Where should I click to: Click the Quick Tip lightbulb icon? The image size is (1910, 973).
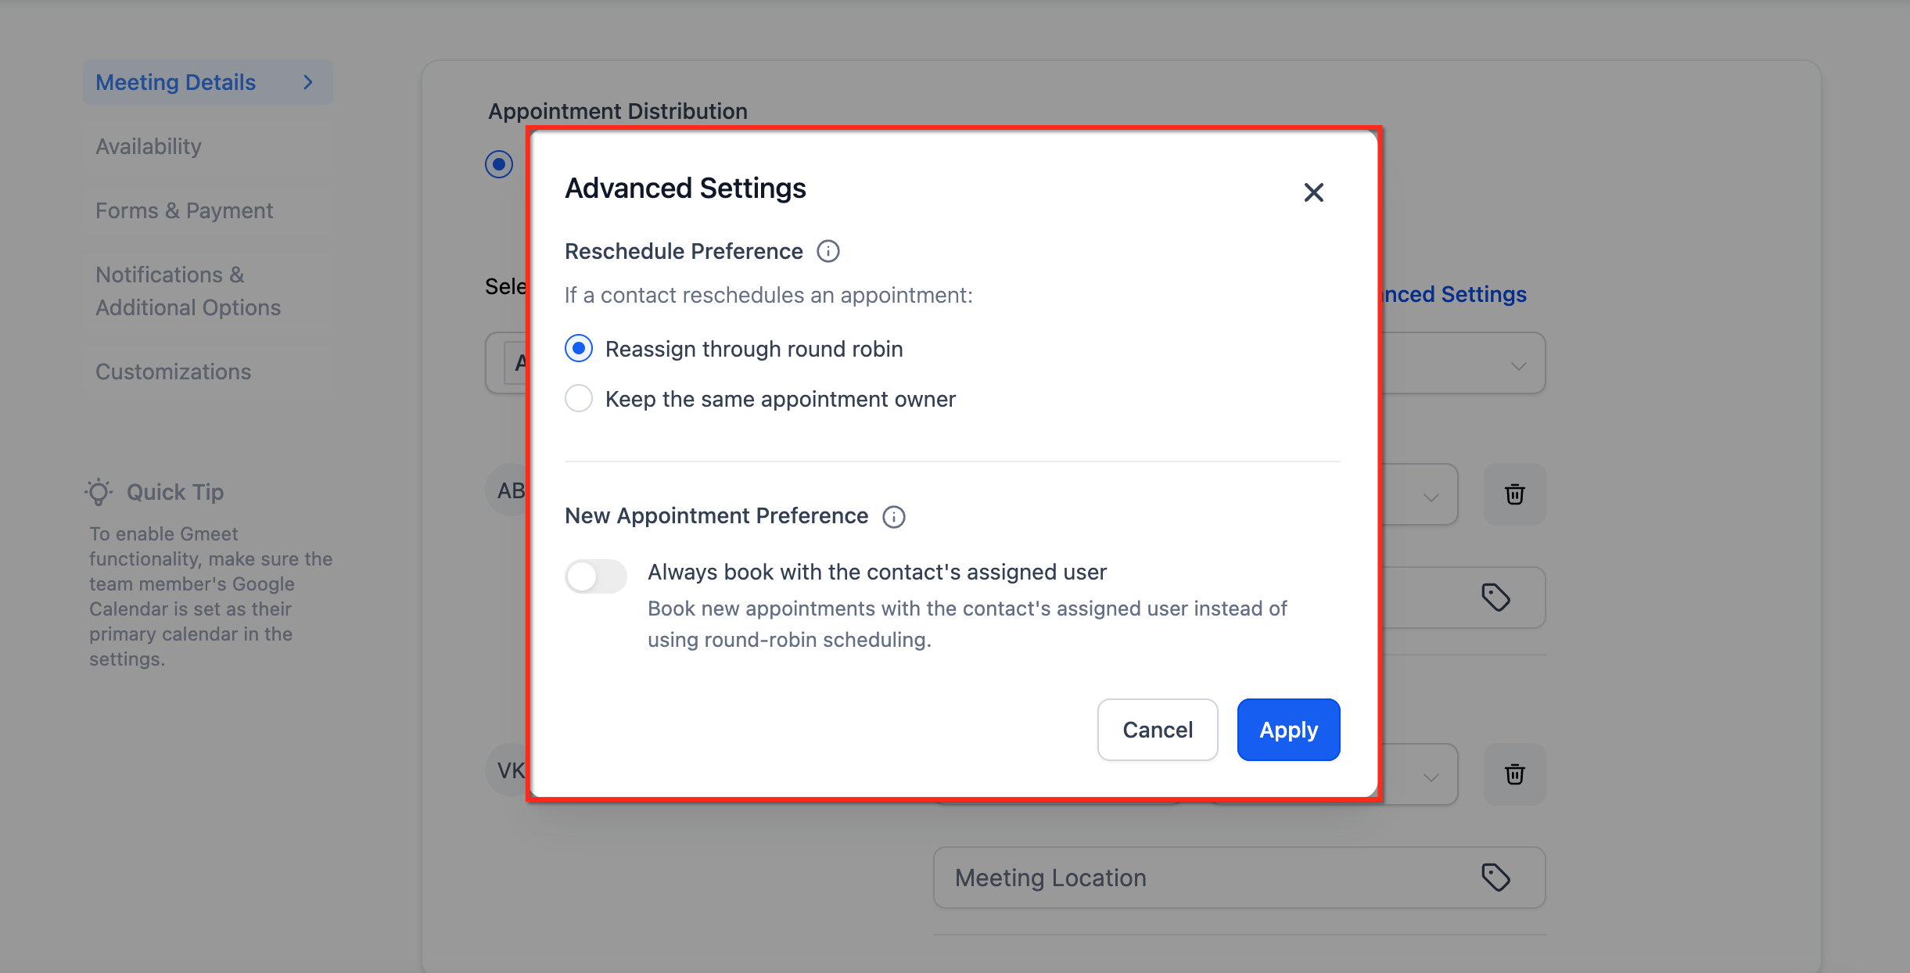[99, 492]
